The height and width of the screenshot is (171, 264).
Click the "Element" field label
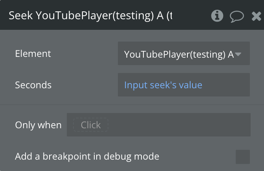(33, 53)
